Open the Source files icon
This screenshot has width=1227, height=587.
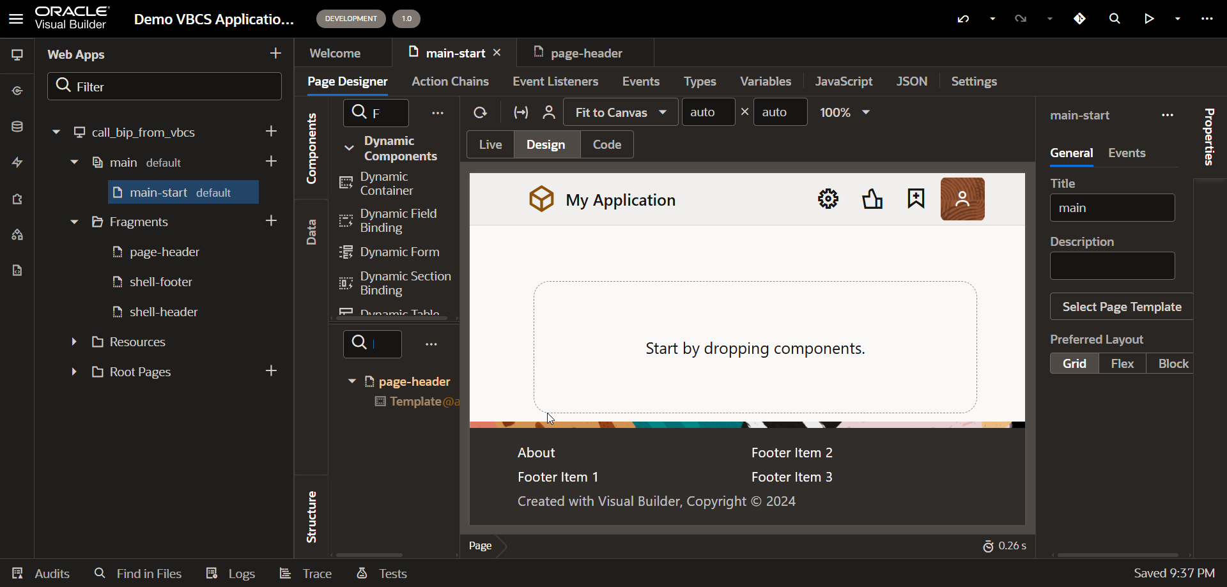point(17,270)
